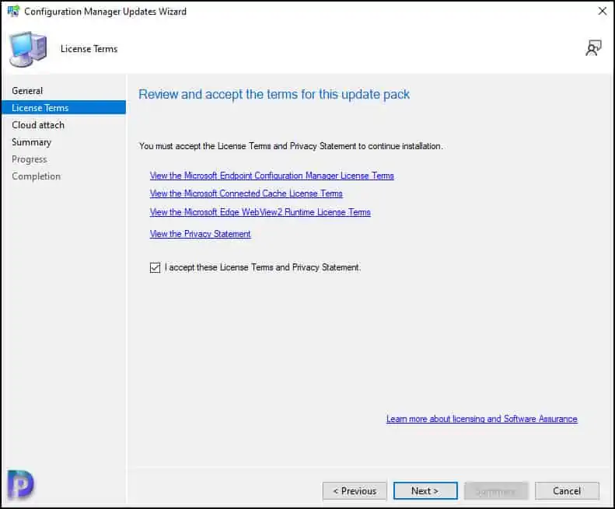View Edge WebView2 Runtime License Terms

tap(260, 212)
